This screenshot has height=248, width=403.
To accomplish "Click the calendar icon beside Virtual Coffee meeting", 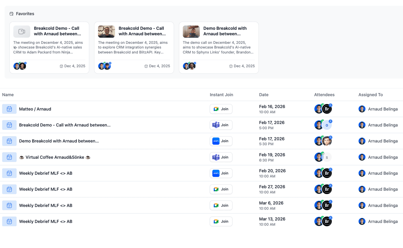I will [x=9, y=157].
